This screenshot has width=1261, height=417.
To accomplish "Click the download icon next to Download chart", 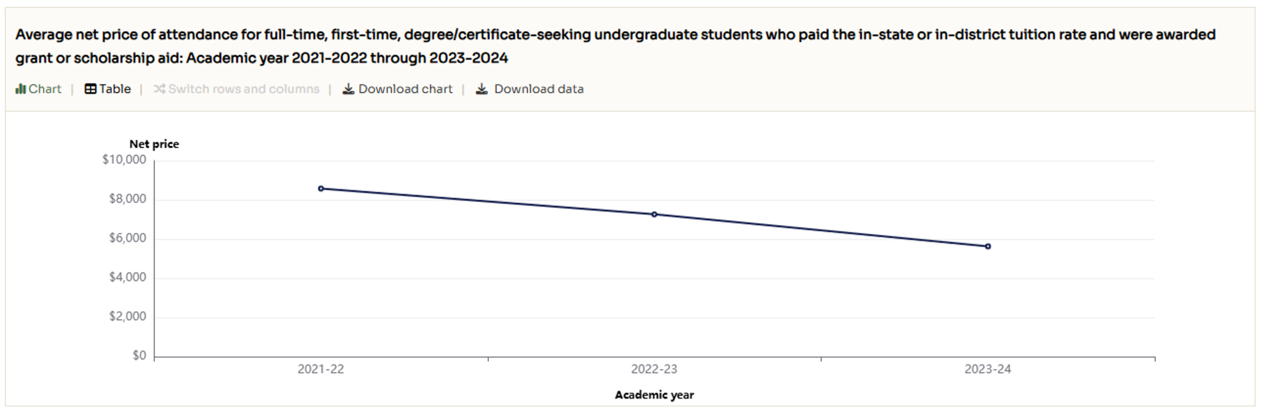I will point(348,89).
